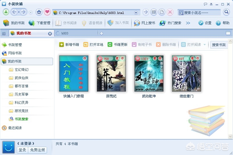
Task: Open 热门搜索 hot searches
Action: point(170,23)
